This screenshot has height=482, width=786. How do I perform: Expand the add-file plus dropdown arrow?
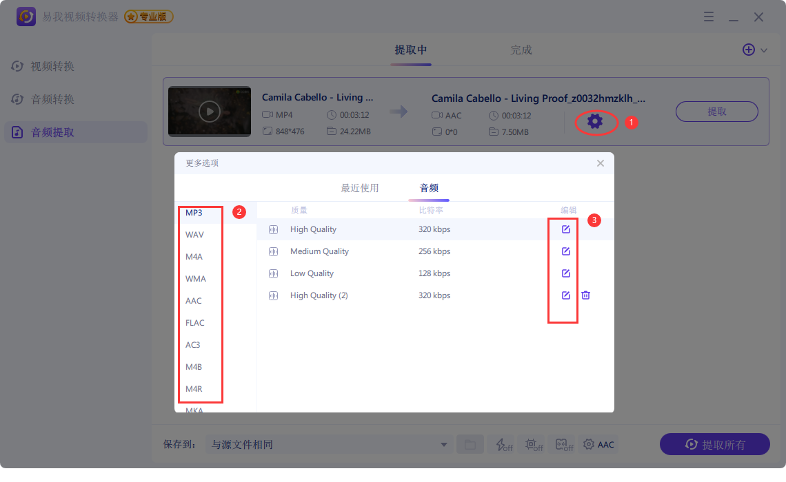tap(764, 50)
